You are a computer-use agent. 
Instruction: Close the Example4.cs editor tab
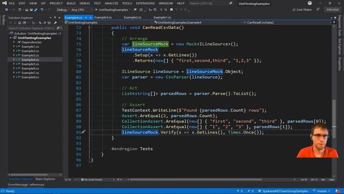91,17
